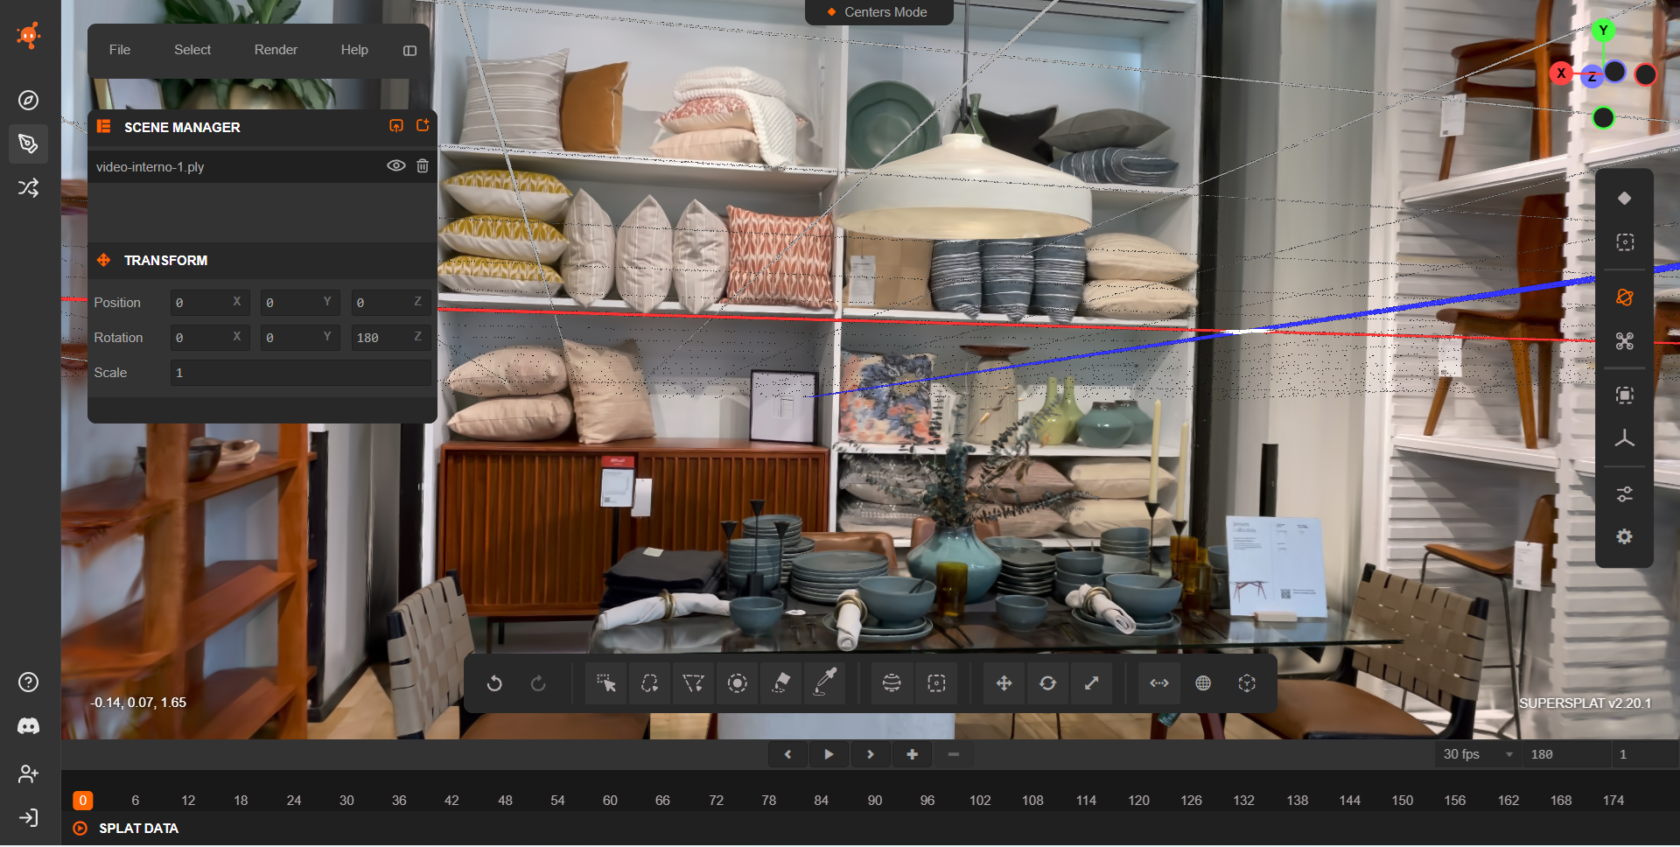This screenshot has height=847, width=1680.
Task: Select the Picker selection tool
Action: click(605, 683)
